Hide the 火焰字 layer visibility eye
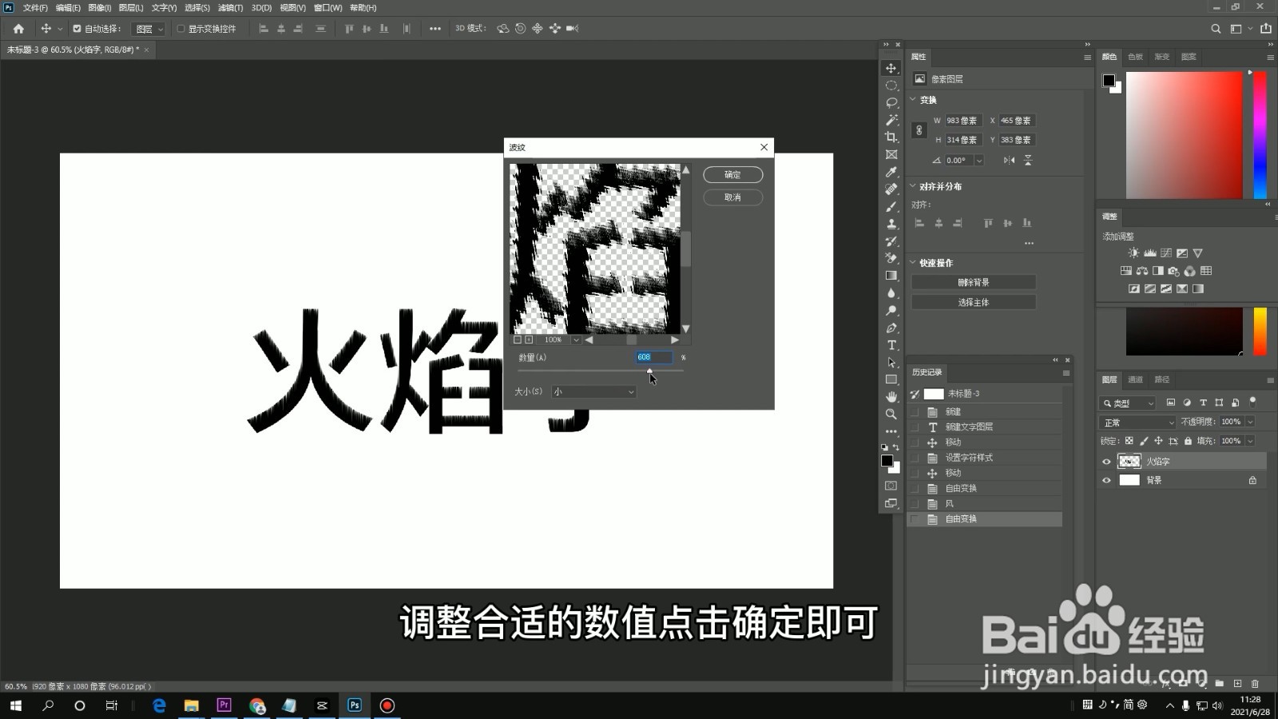The width and height of the screenshot is (1278, 719). [x=1106, y=461]
